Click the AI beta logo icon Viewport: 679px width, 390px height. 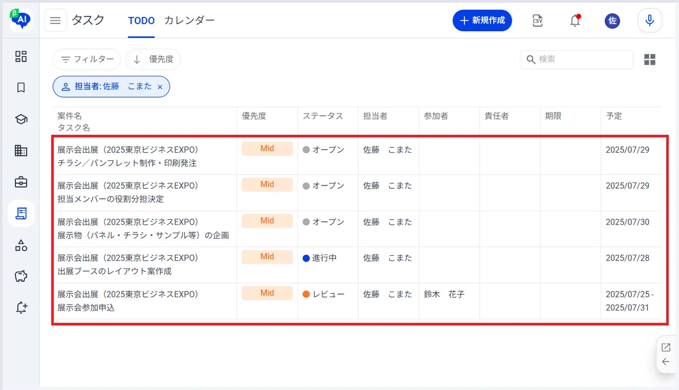click(21, 19)
